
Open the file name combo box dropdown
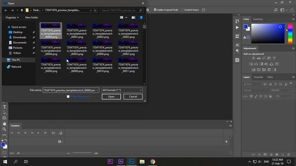point(97,90)
